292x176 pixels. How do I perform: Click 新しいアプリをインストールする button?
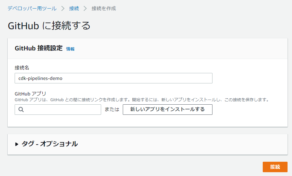pyautogui.click(x=167, y=109)
